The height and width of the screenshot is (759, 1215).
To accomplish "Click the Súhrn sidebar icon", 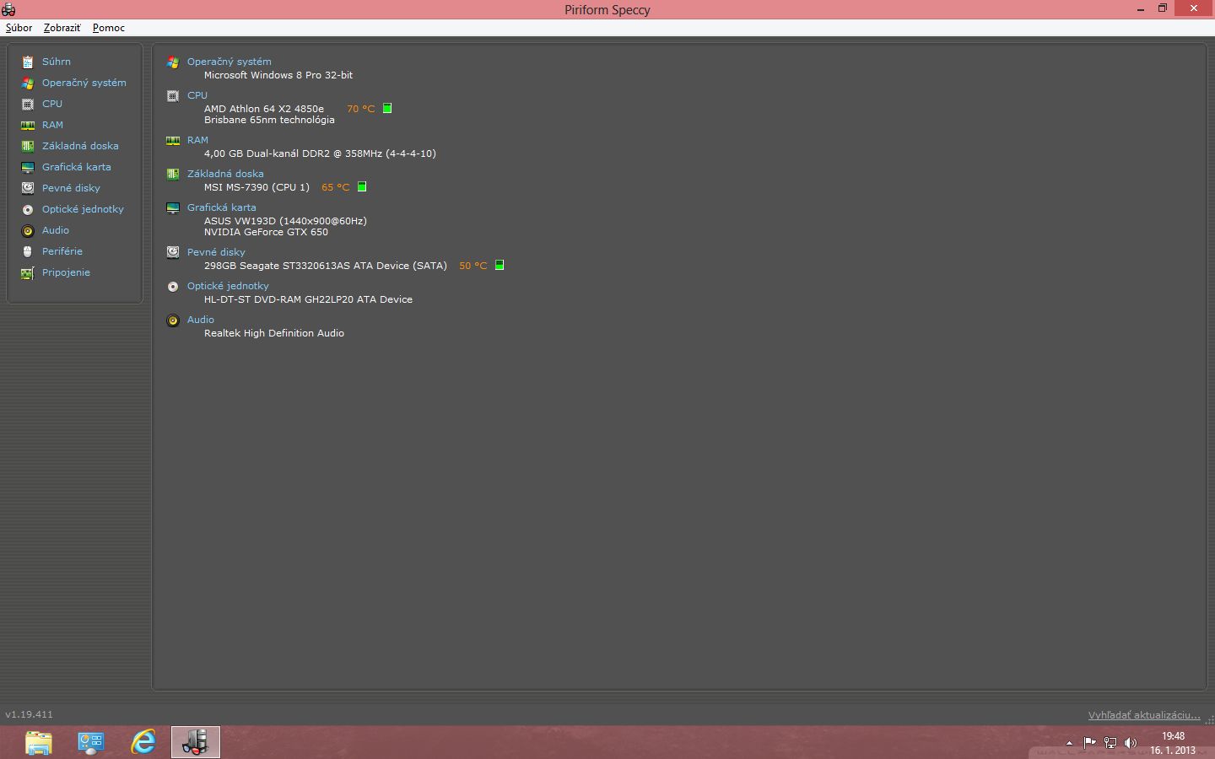I will [28, 62].
